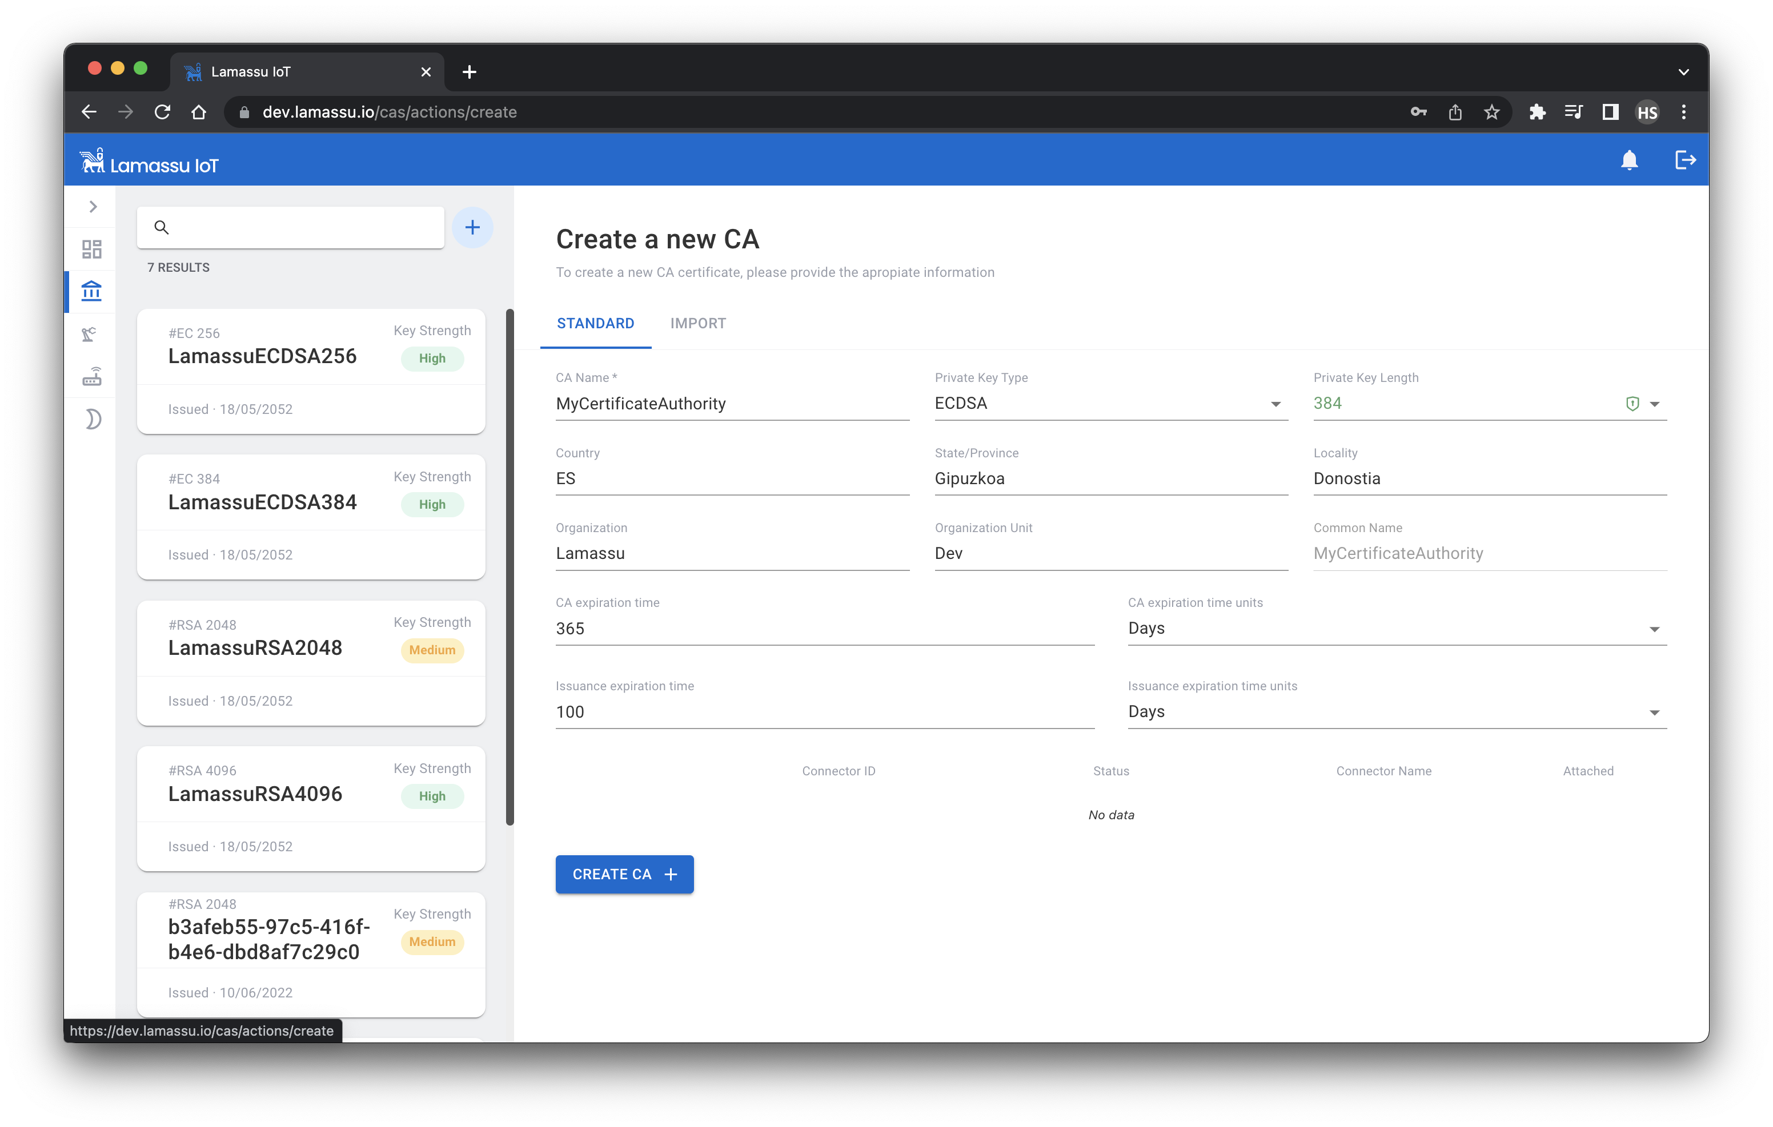Open the robot arm icon in sidebar

pyautogui.click(x=90, y=334)
